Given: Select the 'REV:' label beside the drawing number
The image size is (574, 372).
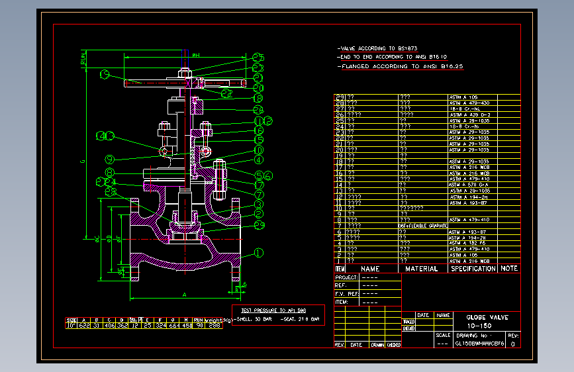Looking at the screenshot, I should point(512,336).
